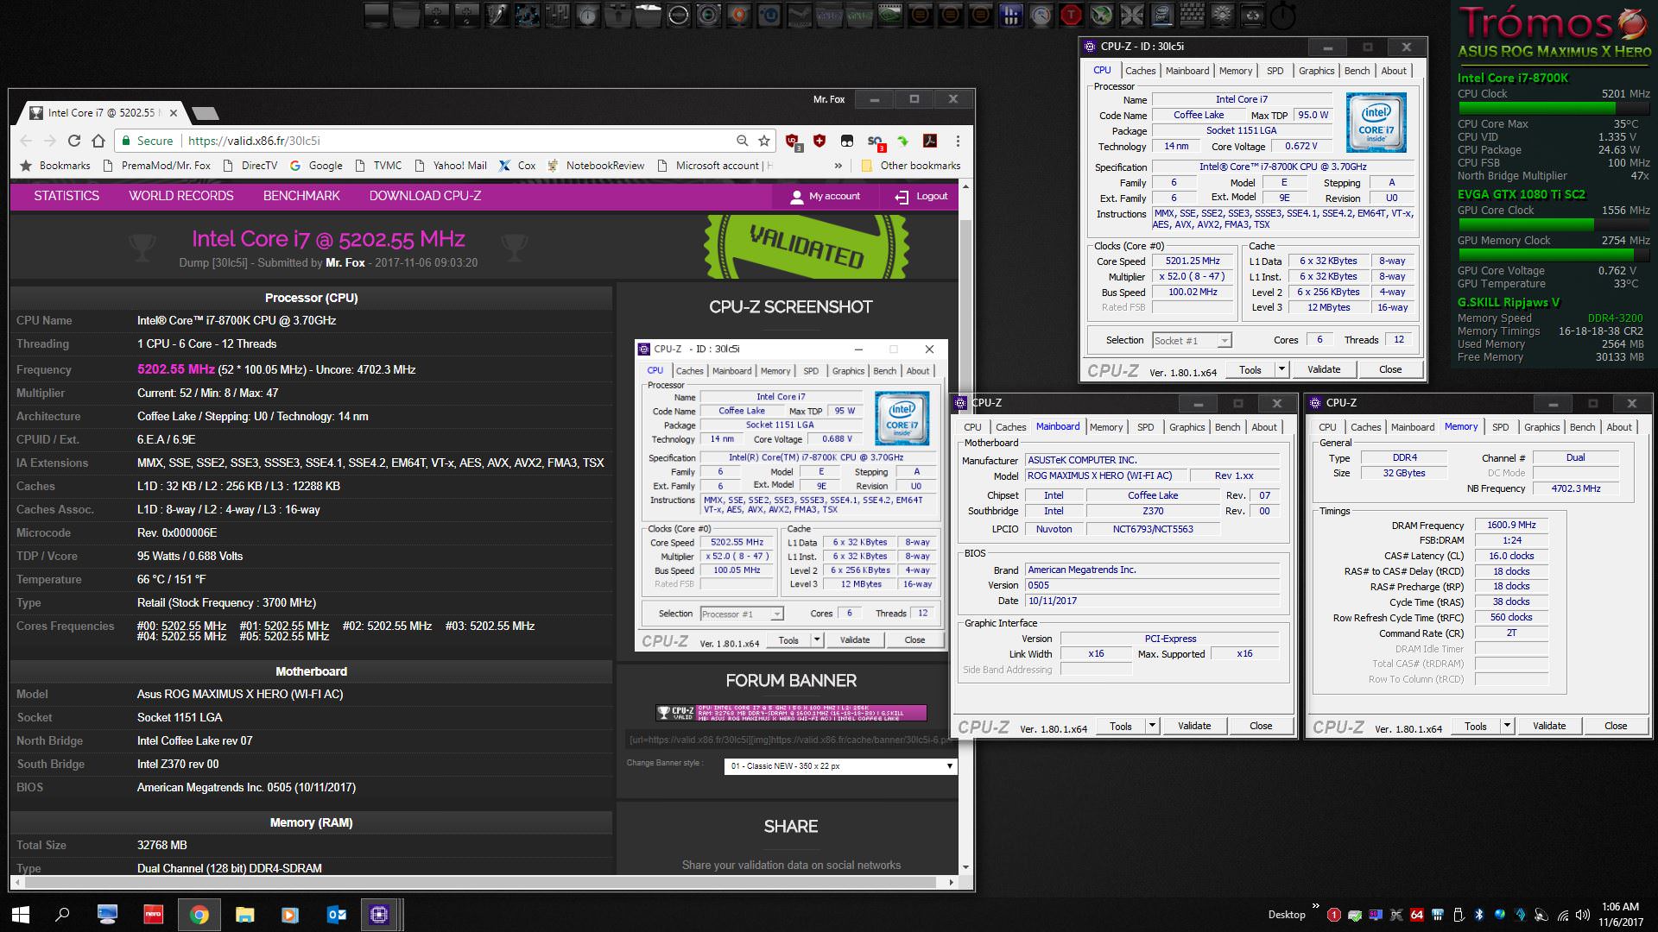1658x932 pixels.
Task: Click Validate in CPU-Z Mainboard window
Action: tap(1193, 726)
